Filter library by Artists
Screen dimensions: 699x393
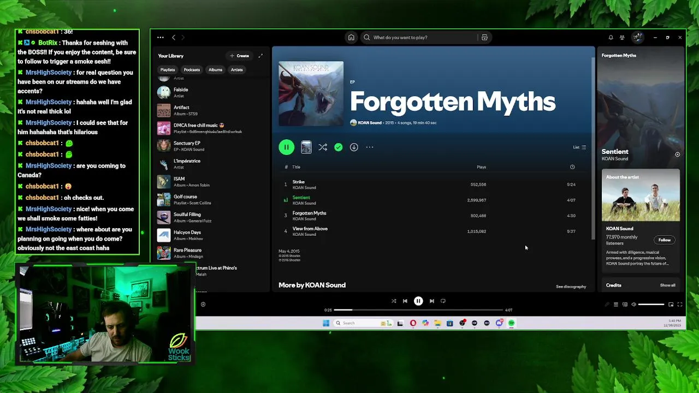tap(236, 70)
